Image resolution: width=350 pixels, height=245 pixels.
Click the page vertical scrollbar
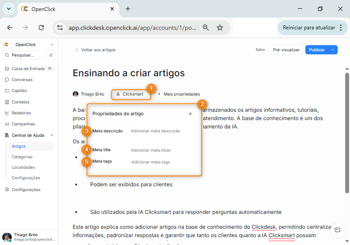[x=347, y=131]
